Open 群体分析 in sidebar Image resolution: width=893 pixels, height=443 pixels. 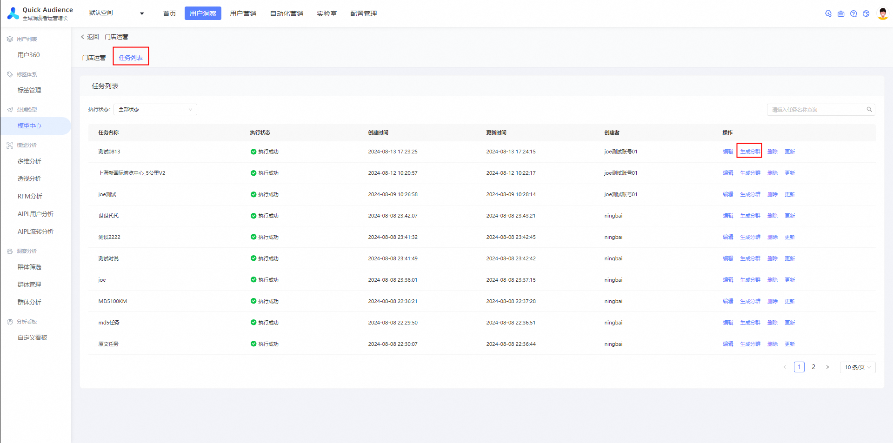pyautogui.click(x=29, y=302)
